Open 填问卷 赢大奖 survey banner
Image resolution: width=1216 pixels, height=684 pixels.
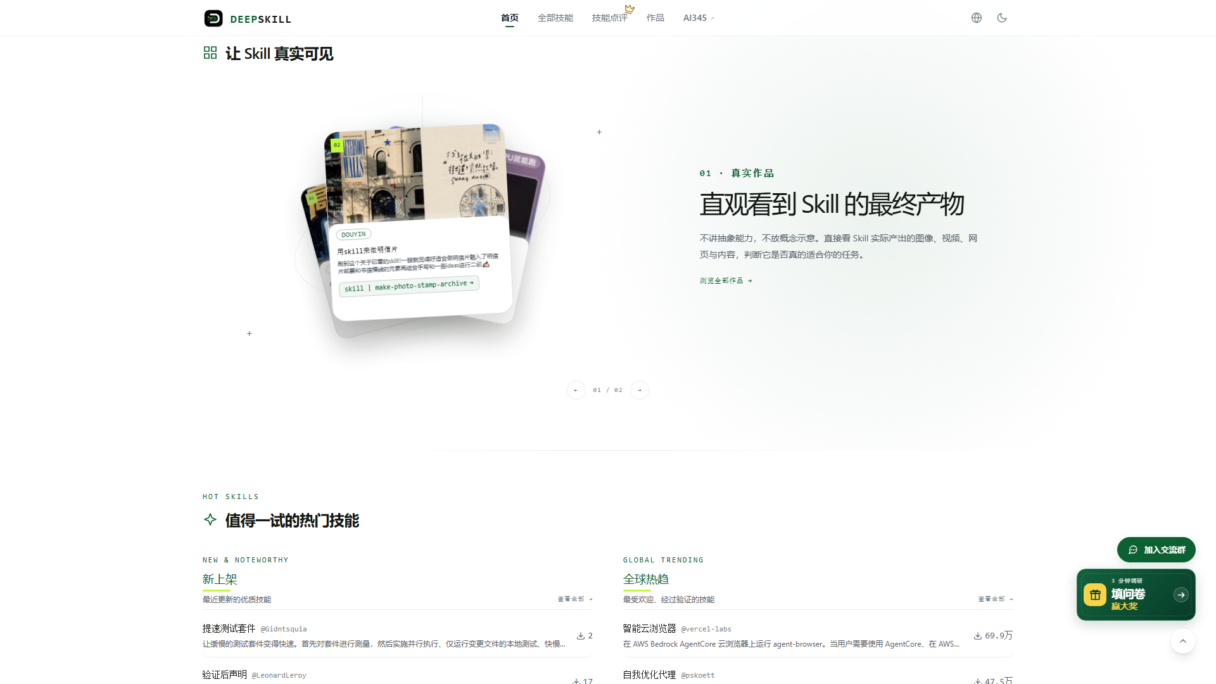click(1136, 595)
